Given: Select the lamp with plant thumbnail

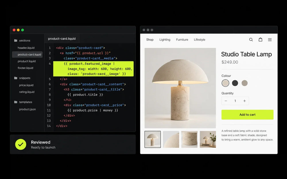Looking at the screenshot, I should pyautogui.click(x=208, y=139).
